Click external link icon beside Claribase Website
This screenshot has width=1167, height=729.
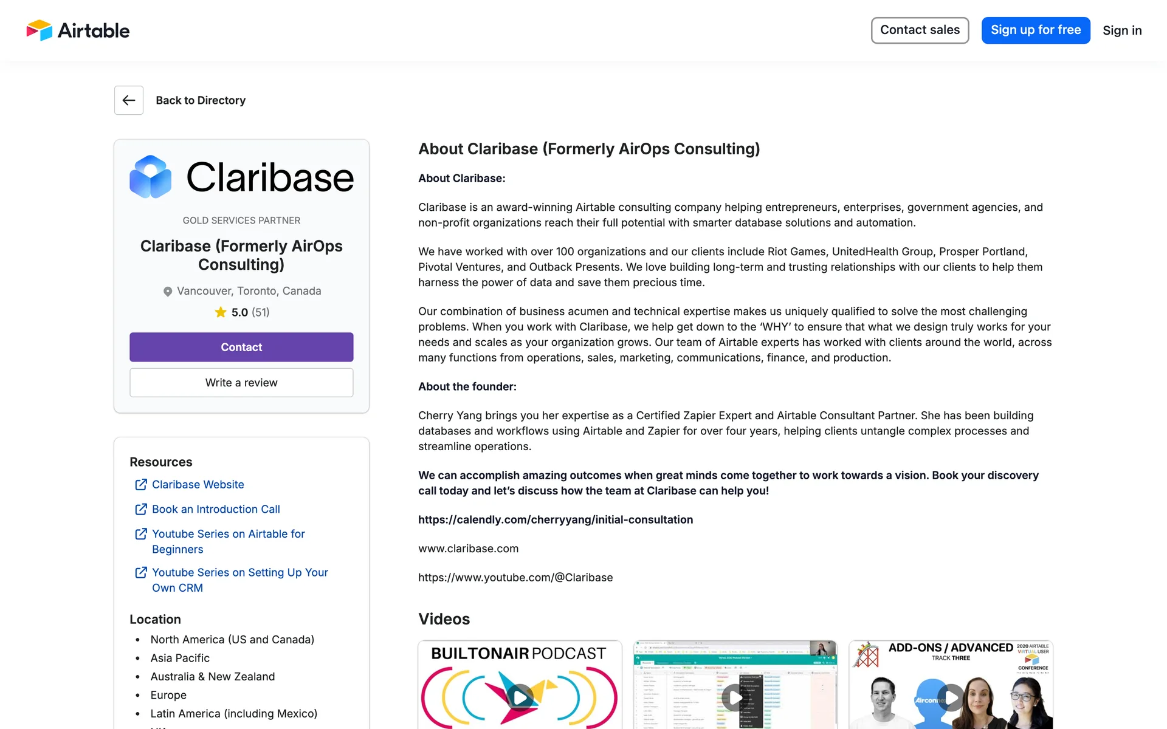pos(141,485)
